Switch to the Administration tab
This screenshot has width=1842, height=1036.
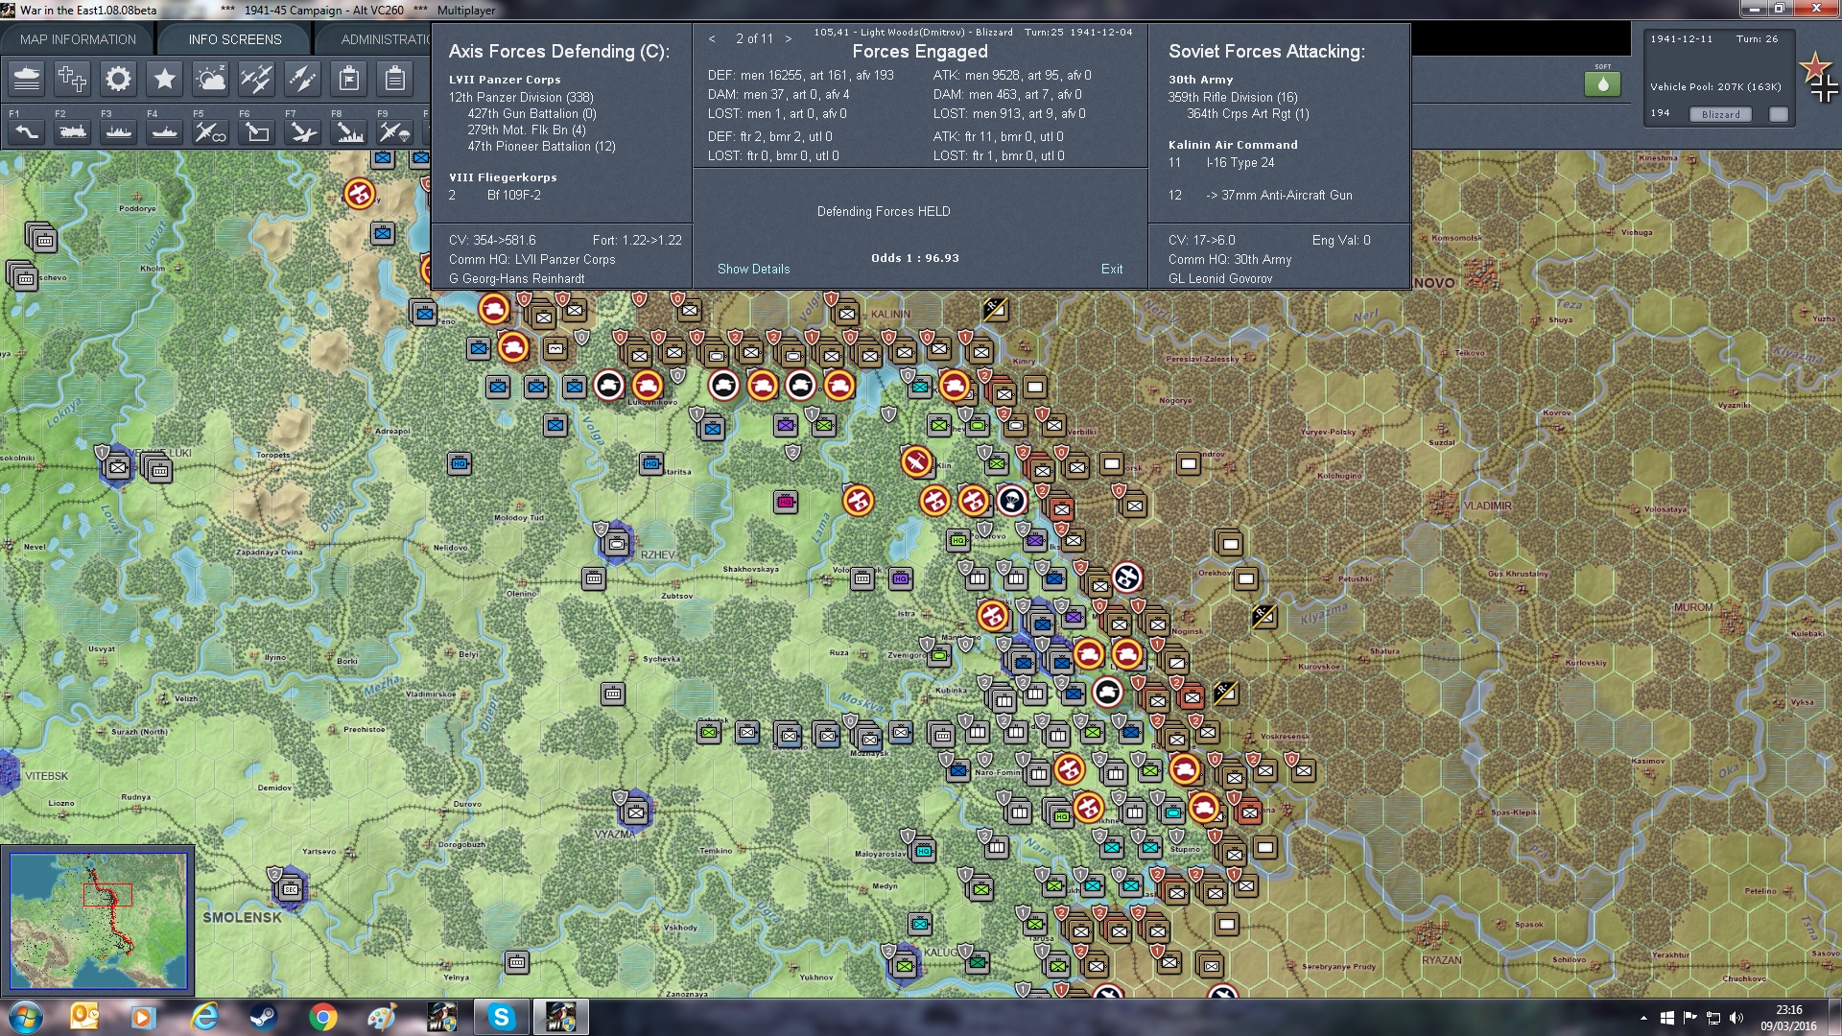point(384,39)
